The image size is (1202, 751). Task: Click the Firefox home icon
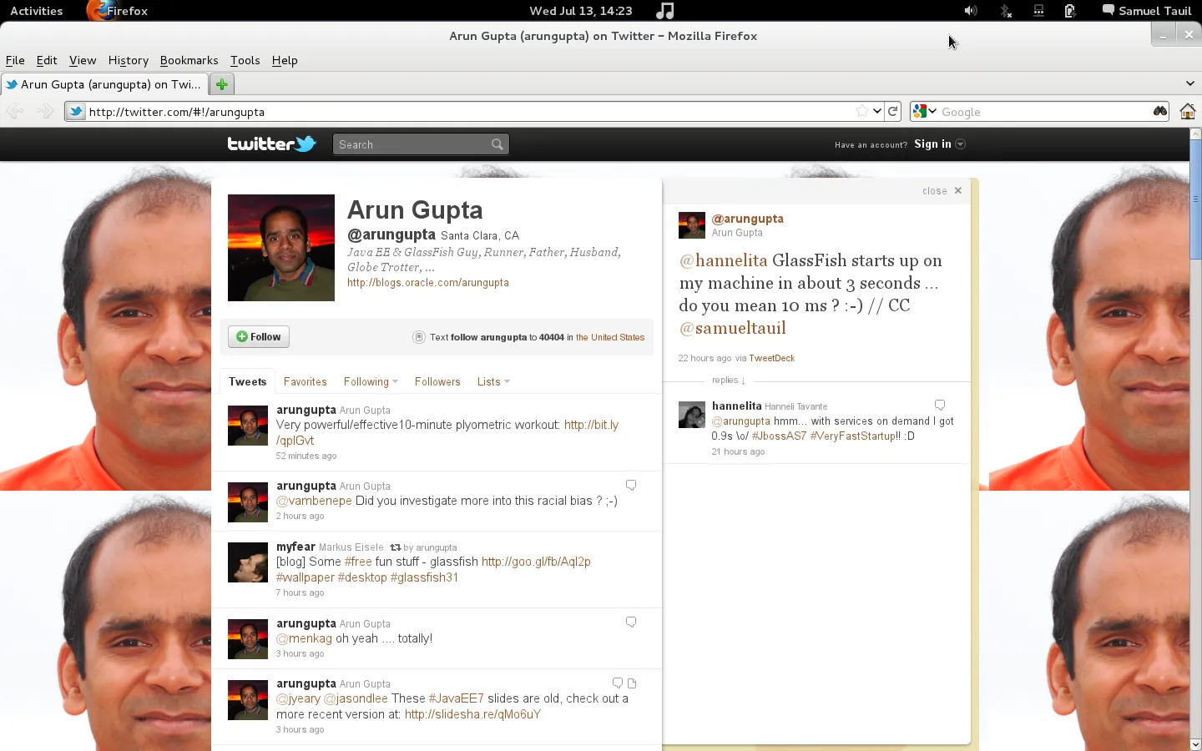1187,112
